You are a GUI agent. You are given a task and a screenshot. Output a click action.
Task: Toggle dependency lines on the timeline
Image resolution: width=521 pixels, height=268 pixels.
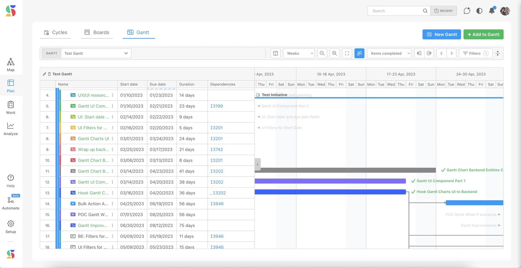[359, 53]
